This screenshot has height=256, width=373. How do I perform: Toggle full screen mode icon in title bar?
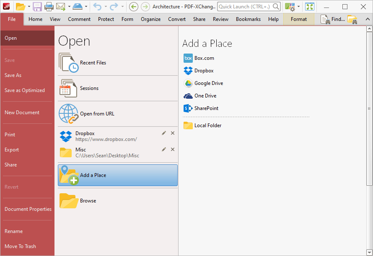(310, 7)
